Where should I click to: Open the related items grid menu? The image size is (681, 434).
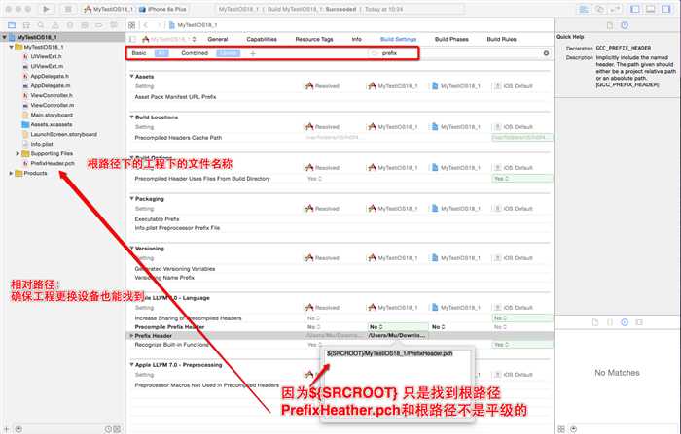click(131, 25)
